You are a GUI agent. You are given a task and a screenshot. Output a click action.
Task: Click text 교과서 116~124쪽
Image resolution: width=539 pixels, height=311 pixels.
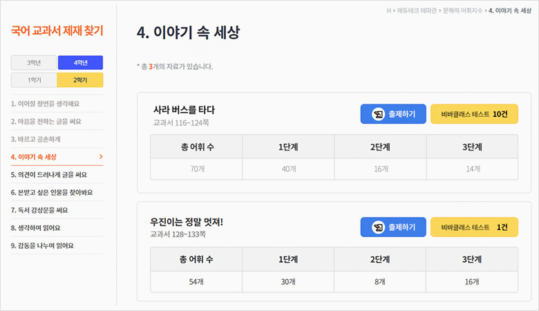pyautogui.click(x=181, y=123)
